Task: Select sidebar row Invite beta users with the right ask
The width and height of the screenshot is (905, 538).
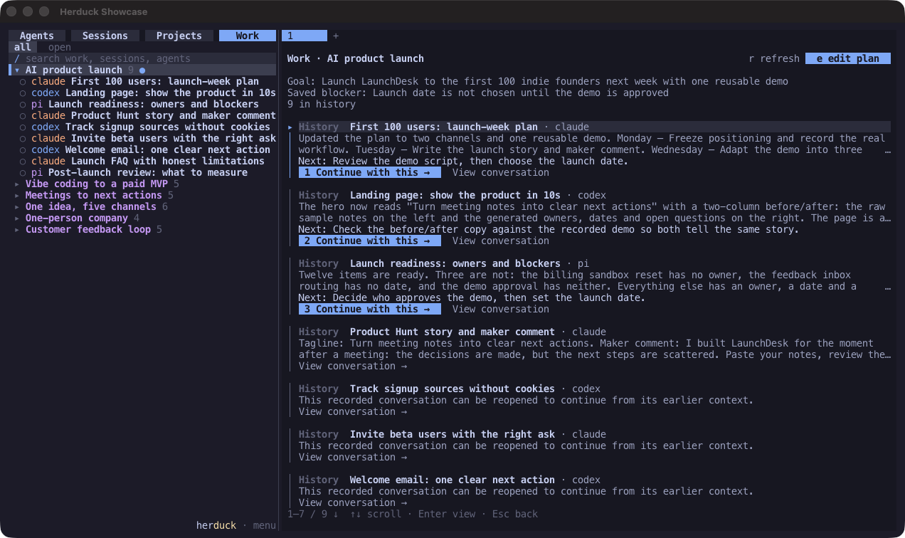Action: (142, 138)
